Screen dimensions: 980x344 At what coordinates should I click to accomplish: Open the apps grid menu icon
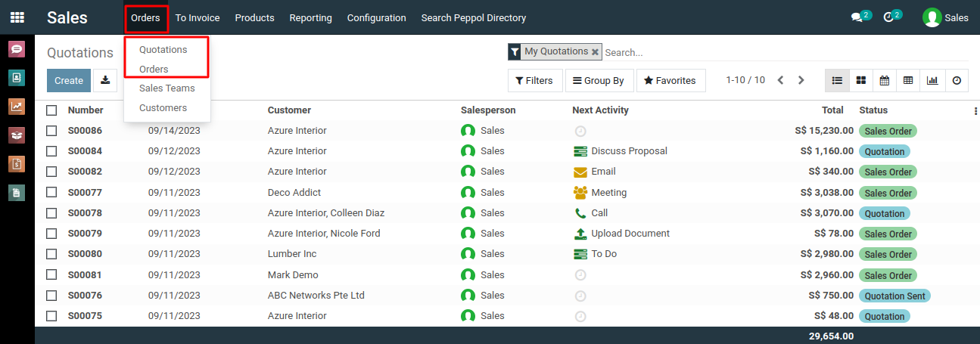[17, 17]
